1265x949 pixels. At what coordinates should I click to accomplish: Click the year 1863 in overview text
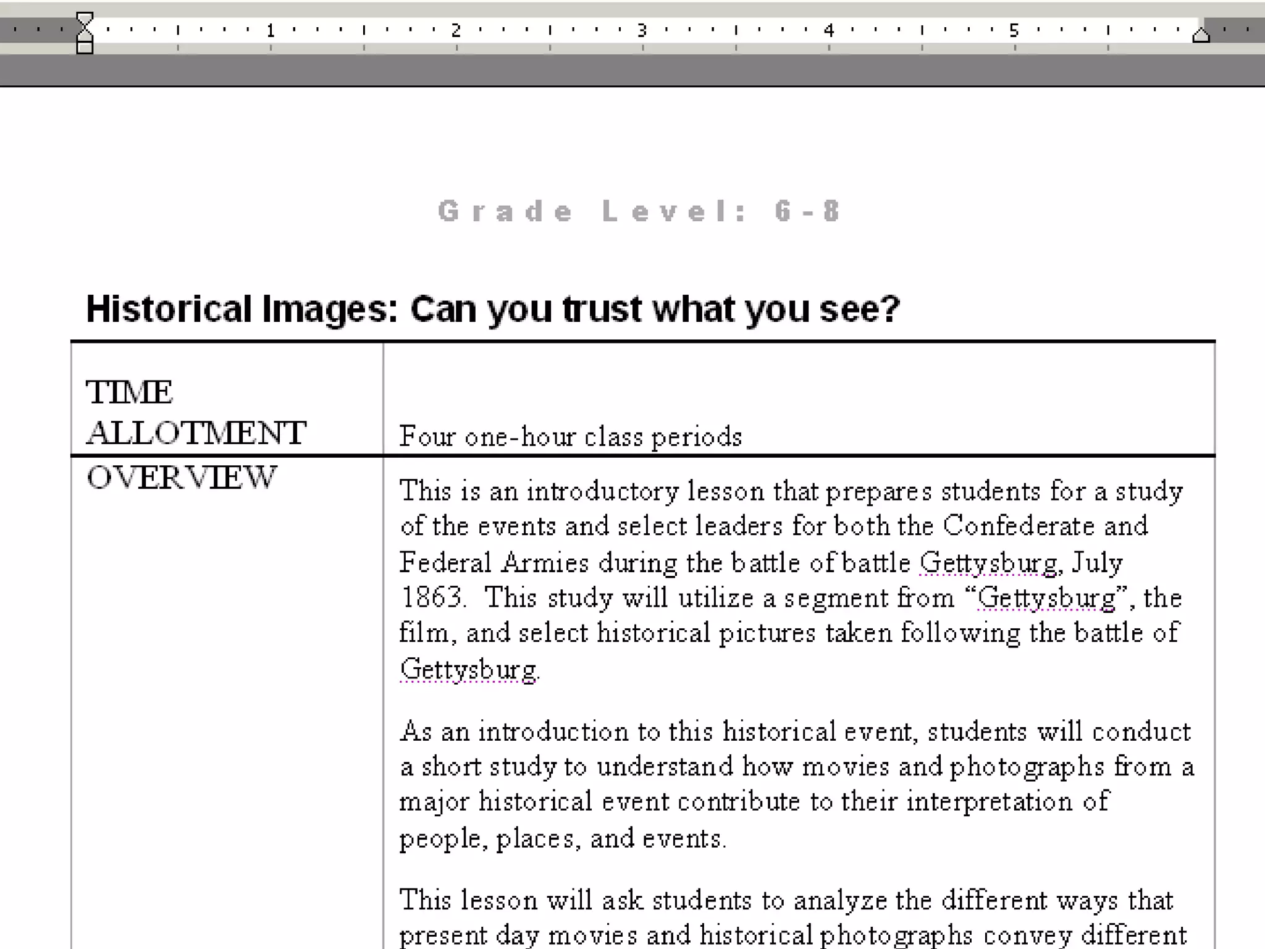[x=431, y=598]
